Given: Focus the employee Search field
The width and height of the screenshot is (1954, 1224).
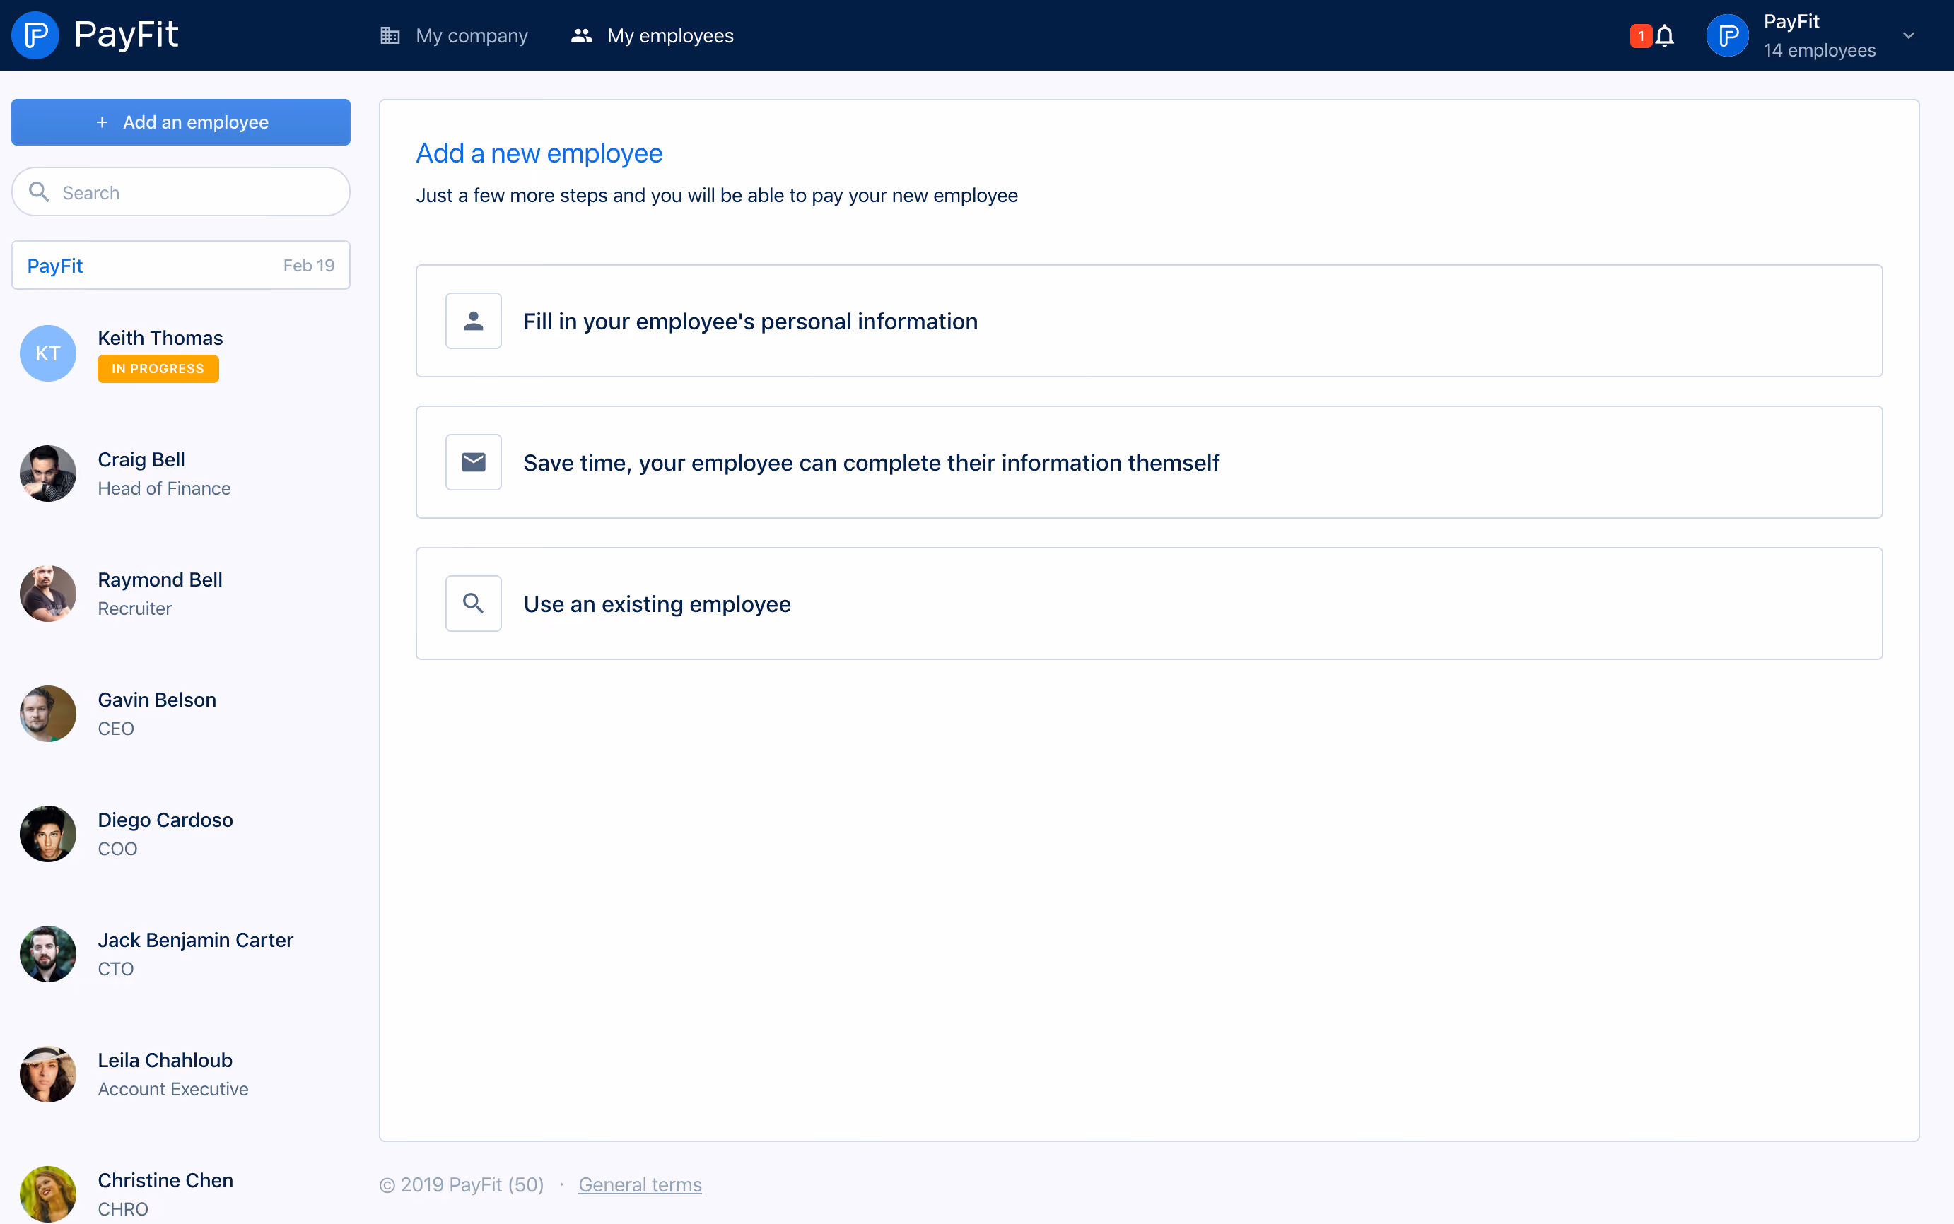Looking at the screenshot, I should (x=180, y=192).
